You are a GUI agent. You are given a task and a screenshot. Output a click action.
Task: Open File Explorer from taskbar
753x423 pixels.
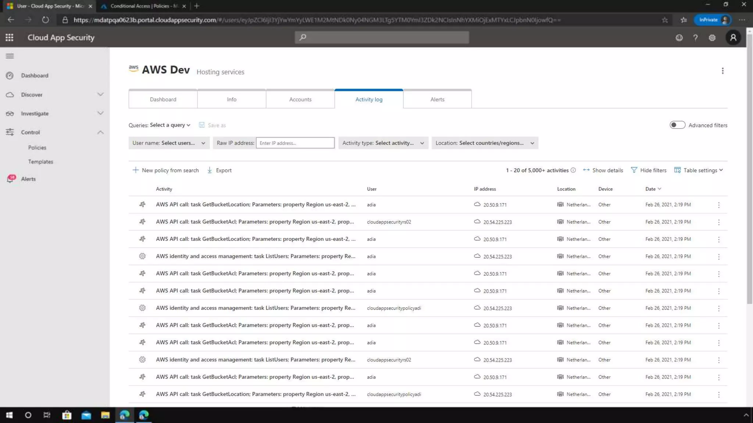pos(105,415)
